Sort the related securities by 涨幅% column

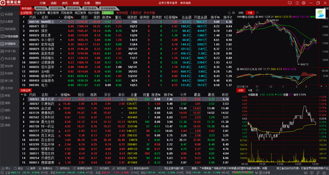tap(65, 95)
